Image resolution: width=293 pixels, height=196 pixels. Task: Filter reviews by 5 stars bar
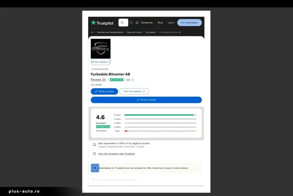click(160, 115)
